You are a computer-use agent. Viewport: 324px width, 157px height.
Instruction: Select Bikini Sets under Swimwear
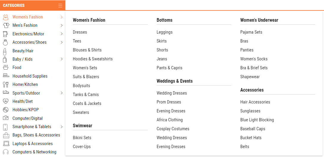[x=82, y=138]
